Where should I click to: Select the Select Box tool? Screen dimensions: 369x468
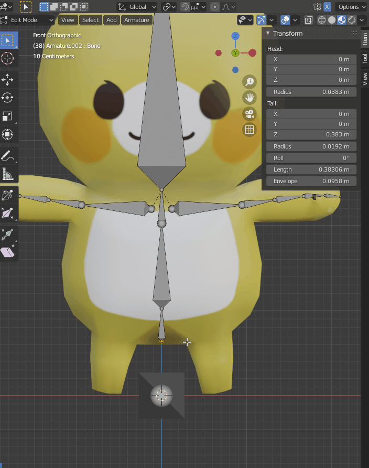8,40
